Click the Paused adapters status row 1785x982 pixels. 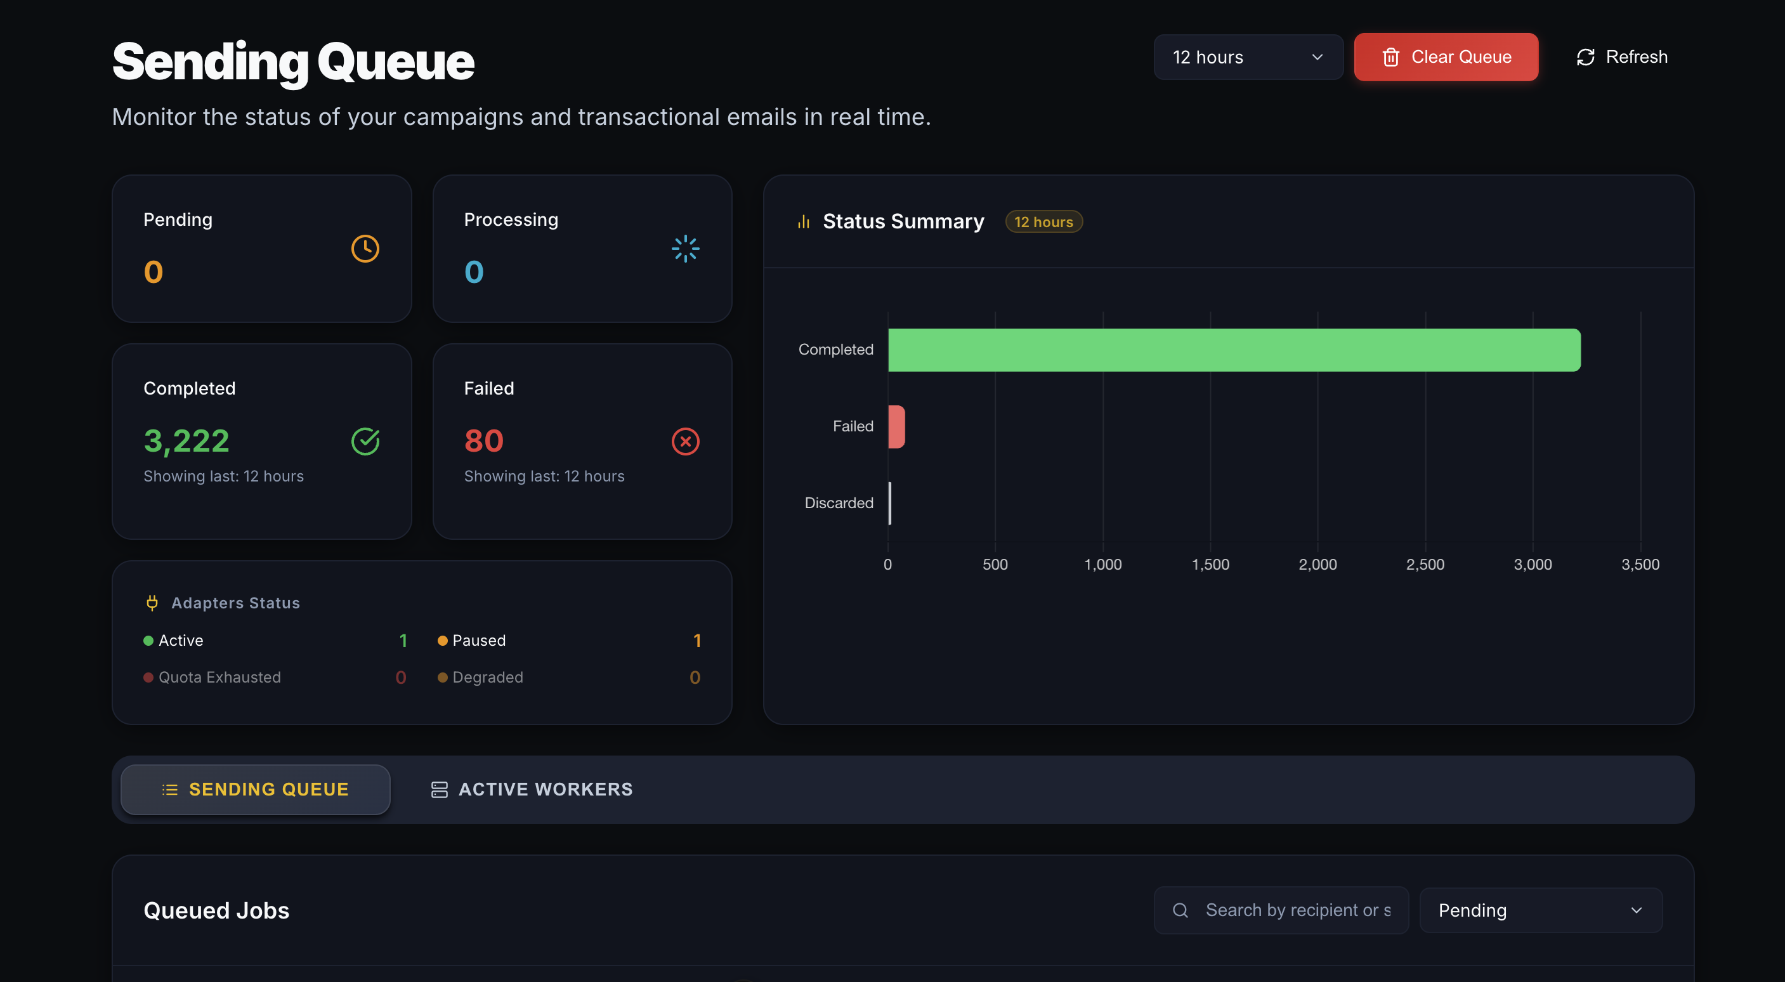(x=568, y=640)
